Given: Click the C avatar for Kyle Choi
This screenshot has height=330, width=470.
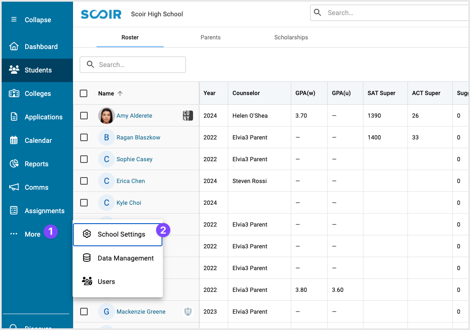Looking at the screenshot, I should [x=107, y=203].
